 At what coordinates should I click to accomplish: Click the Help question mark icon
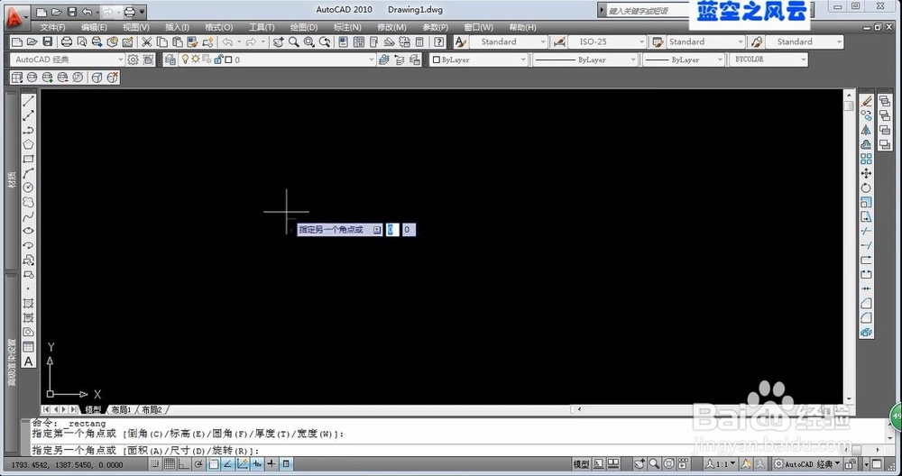coord(439,42)
